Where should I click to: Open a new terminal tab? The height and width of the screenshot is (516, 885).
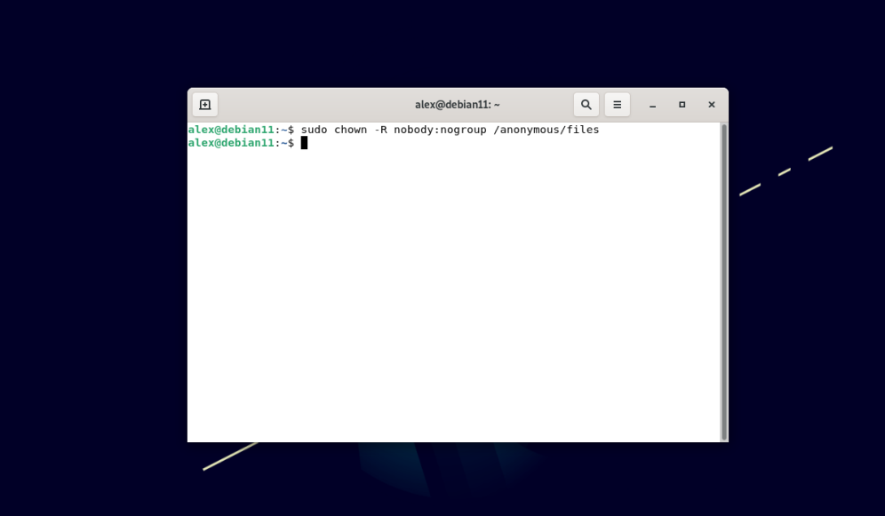[x=205, y=105]
